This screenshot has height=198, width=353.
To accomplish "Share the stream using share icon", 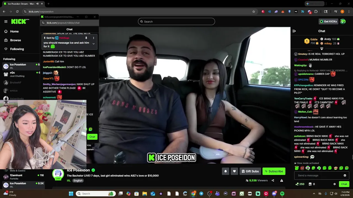I will click(273, 180).
